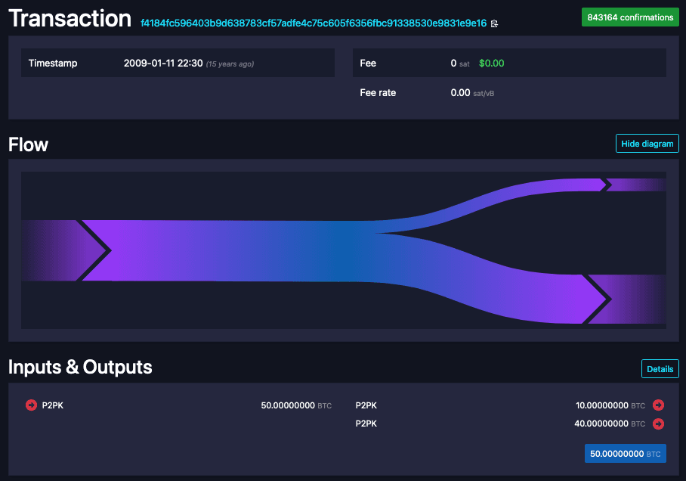686x481 pixels.
Task: Click the fee rate 0.00 sat/vB
Action: pyautogui.click(x=472, y=93)
